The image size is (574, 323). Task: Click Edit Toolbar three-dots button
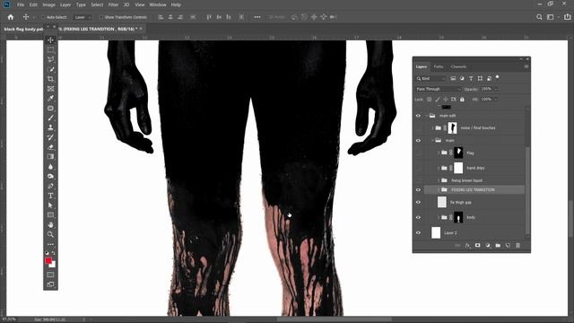[x=50, y=244]
